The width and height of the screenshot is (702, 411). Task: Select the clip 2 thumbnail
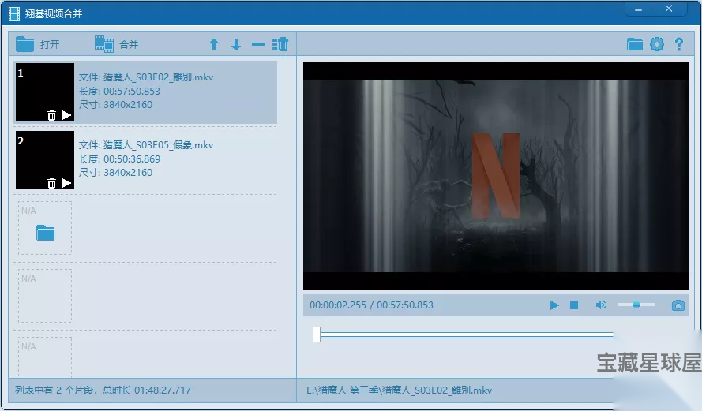(x=45, y=160)
